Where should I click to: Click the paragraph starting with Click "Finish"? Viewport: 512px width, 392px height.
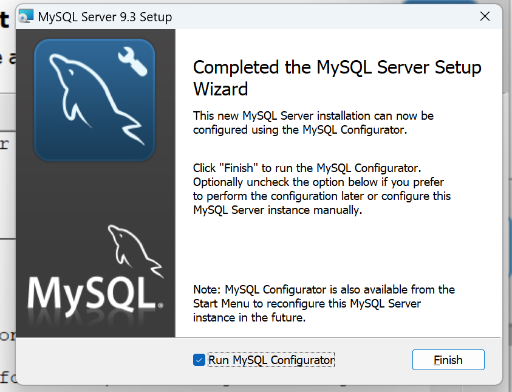tap(322, 188)
